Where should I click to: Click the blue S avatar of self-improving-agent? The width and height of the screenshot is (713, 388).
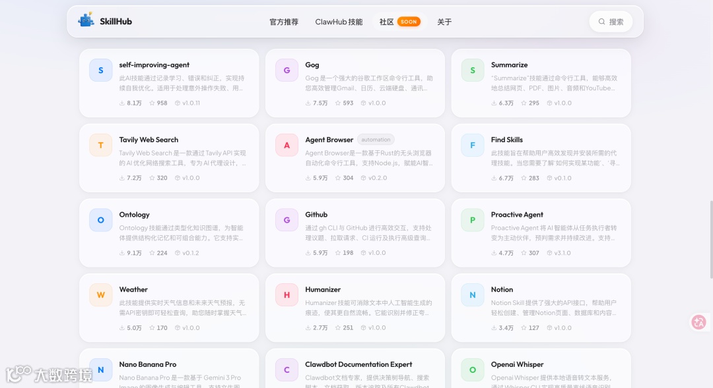coord(101,70)
